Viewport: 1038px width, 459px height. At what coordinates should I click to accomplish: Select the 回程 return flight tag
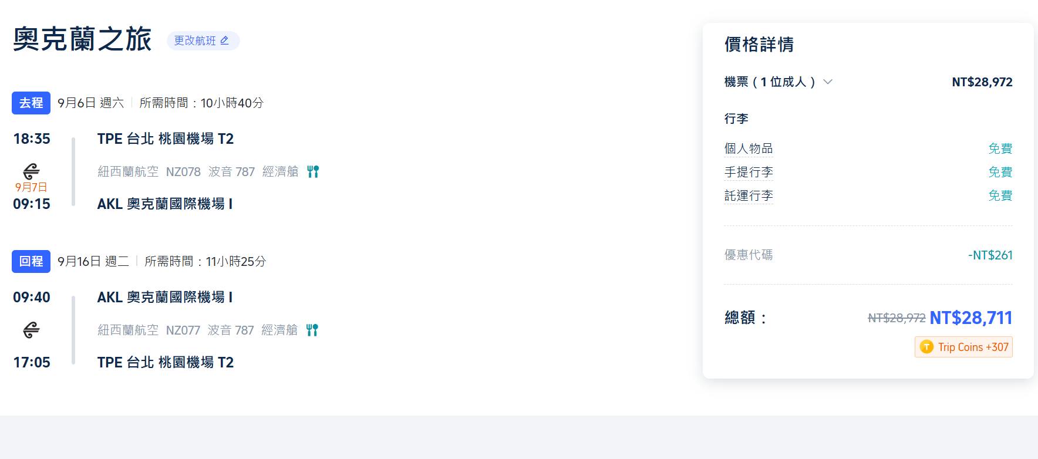click(x=31, y=261)
